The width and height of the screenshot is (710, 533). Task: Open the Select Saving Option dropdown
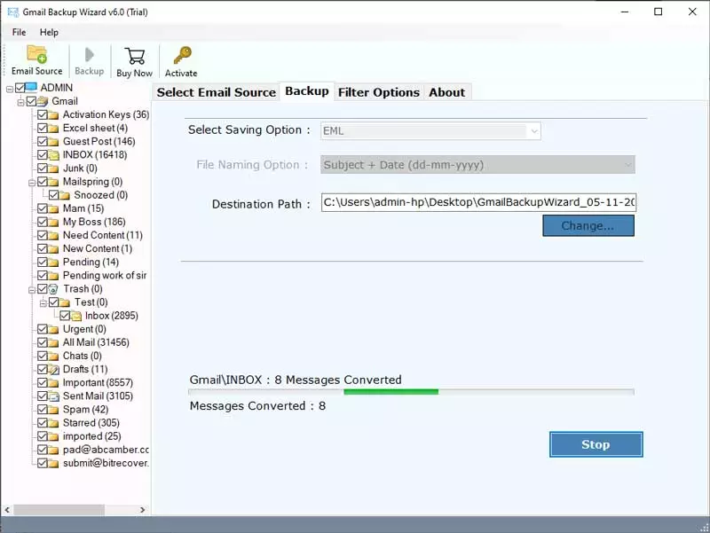coord(430,130)
